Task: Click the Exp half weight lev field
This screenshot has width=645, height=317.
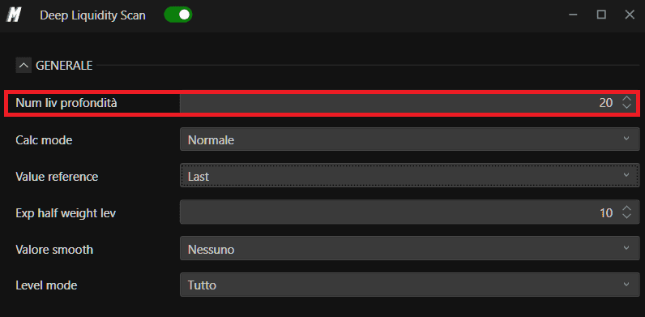Action: (410, 212)
